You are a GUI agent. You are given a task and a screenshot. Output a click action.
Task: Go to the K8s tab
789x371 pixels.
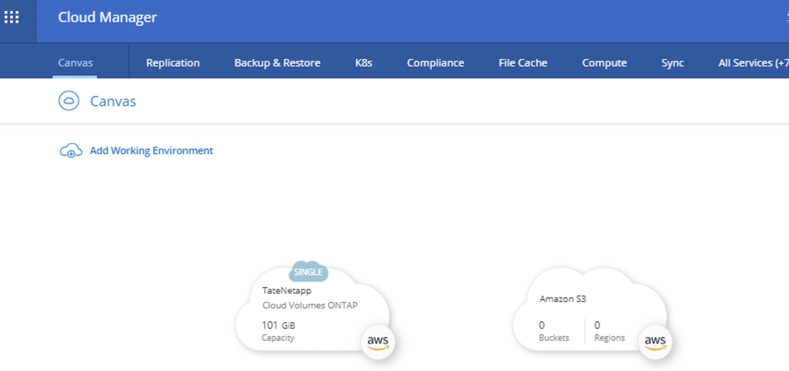[x=363, y=63]
